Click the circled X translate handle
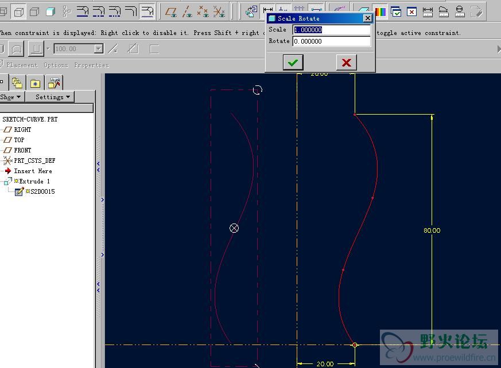The image size is (501, 368). (234, 228)
